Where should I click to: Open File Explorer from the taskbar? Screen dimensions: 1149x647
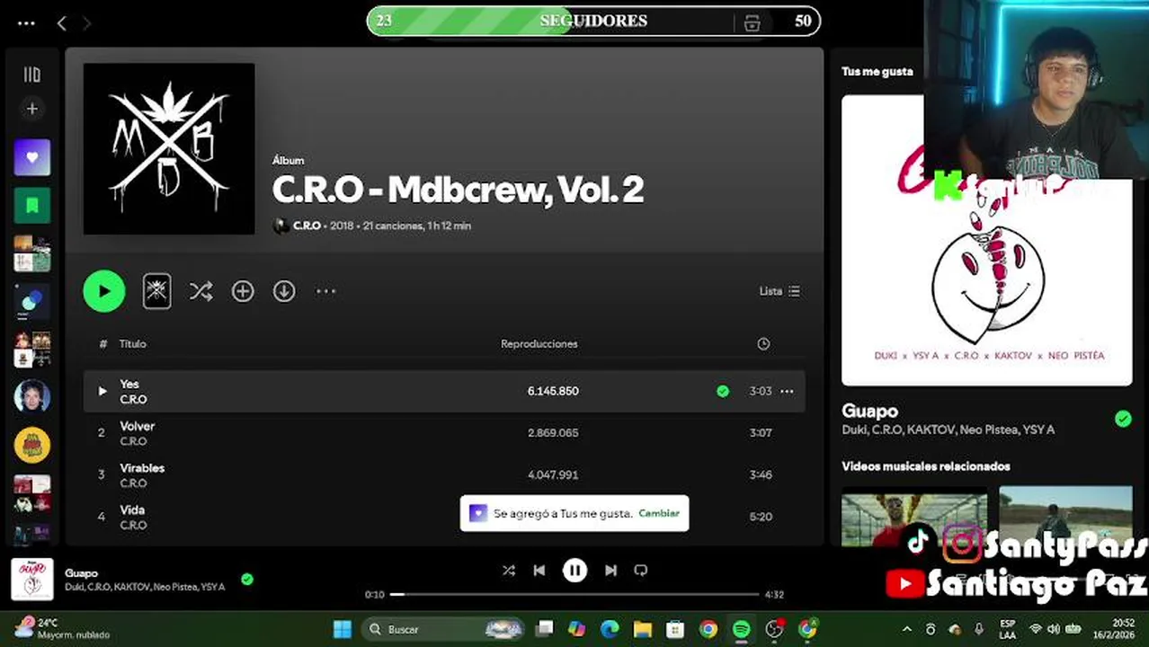tap(642, 629)
